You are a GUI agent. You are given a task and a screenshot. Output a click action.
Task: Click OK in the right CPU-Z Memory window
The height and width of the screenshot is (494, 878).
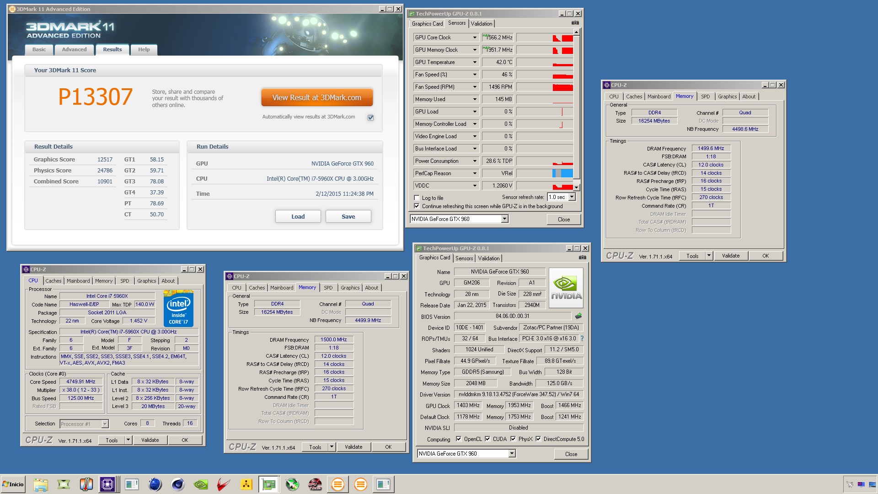coord(766,256)
